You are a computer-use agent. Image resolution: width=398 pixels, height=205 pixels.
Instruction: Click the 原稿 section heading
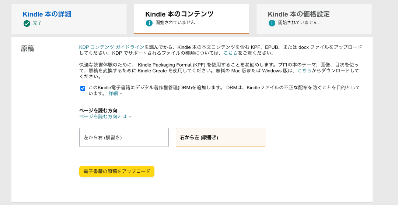[x=27, y=48]
